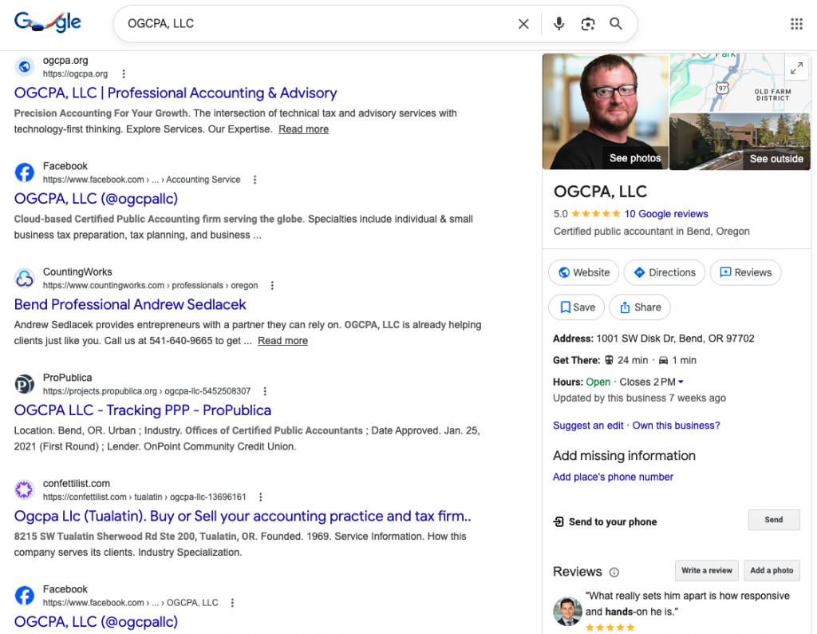Open the See outside photo thumbnail
This screenshot has width=817, height=634.
tap(740, 141)
